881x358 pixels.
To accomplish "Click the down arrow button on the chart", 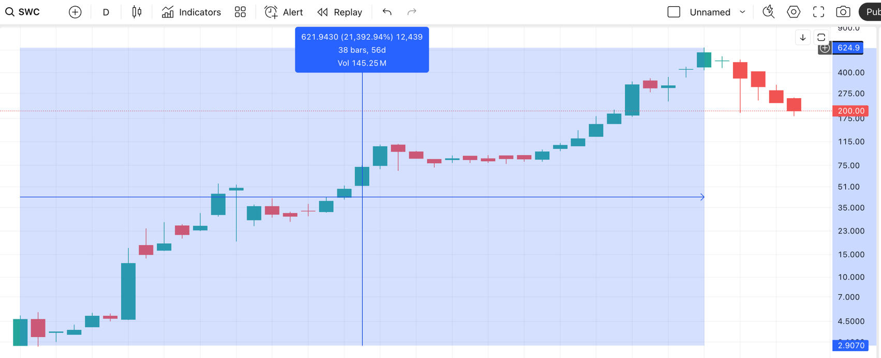I will click(x=803, y=37).
